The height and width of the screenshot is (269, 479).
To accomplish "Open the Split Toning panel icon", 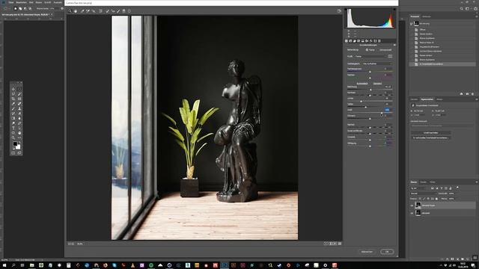I will point(362,41).
